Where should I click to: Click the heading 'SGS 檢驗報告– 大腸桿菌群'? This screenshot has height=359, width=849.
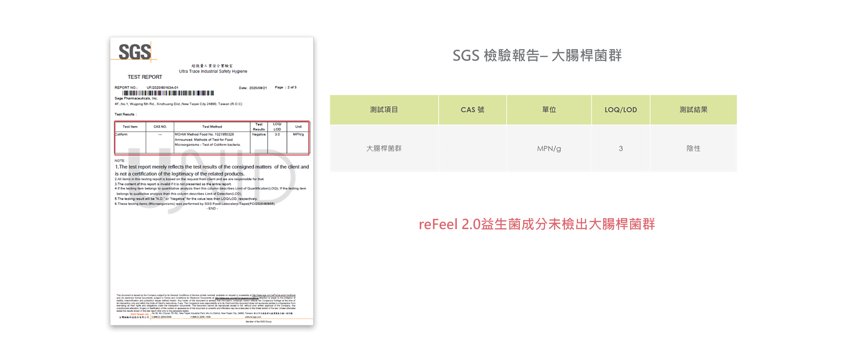pos(537,55)
